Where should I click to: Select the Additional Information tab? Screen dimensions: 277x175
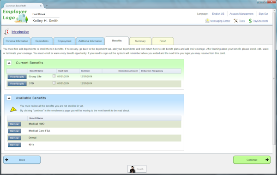(90, 41)
